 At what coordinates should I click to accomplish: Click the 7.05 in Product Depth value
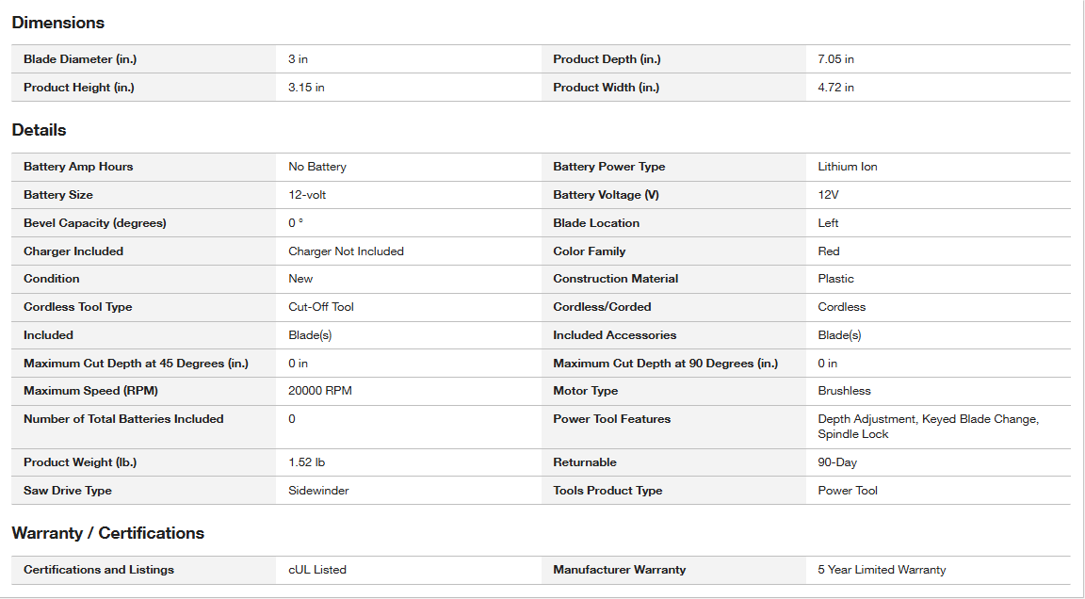click(836, 59)
